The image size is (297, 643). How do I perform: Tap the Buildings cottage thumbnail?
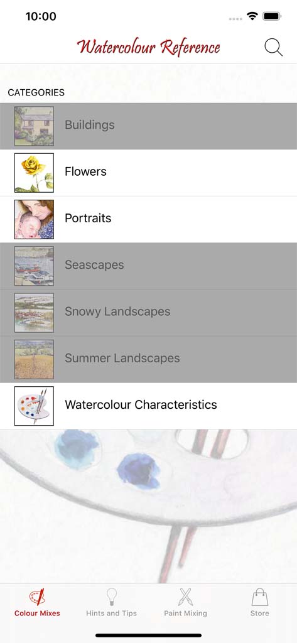[x=34, y=126]
